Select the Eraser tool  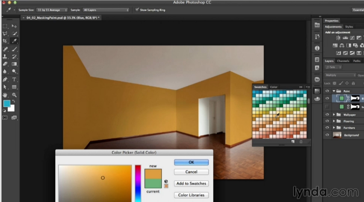(x=5, y=64)
